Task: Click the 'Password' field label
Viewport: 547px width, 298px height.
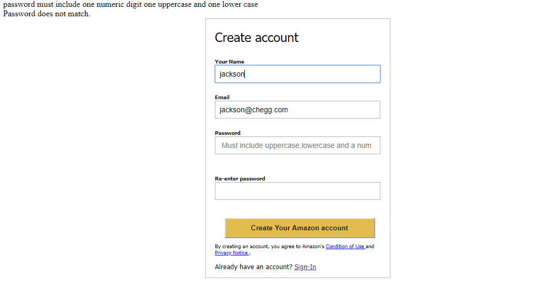Action: [x=228, y=133]
